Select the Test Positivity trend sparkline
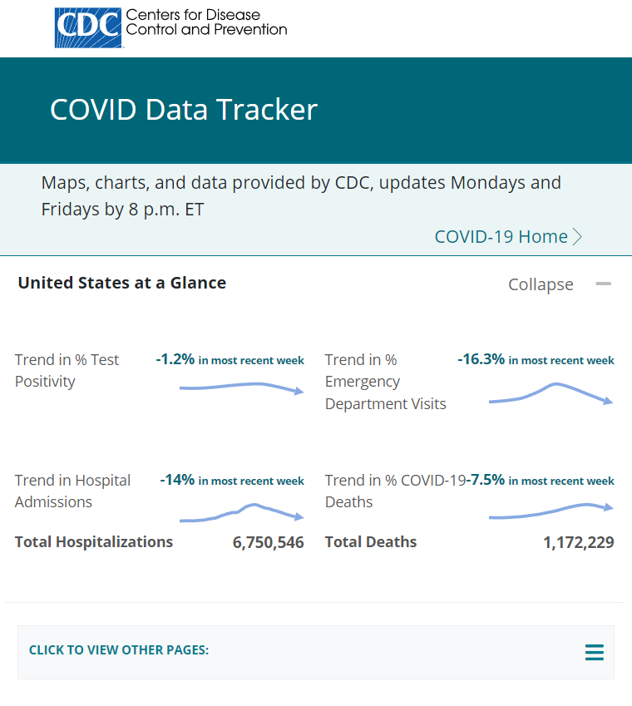The image size is (632, 706). click(x=241, y=389)
